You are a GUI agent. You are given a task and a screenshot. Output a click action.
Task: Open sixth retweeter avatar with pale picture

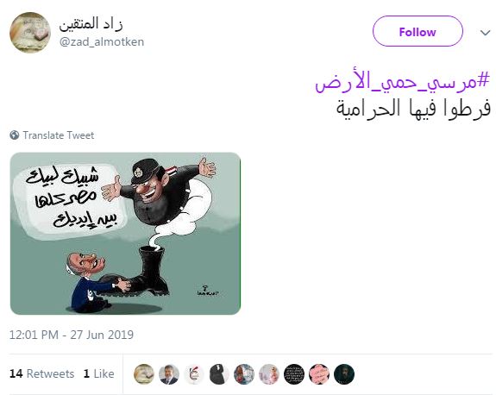coord(269,374)
